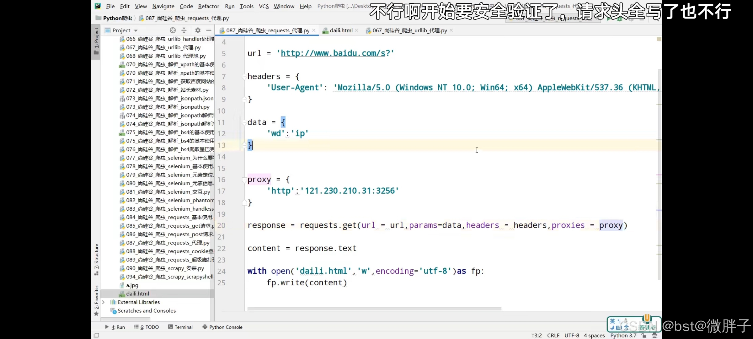Click editor horizontal scrollbar
This screenshot has height=339, width=753.
[x=375, y=309]
